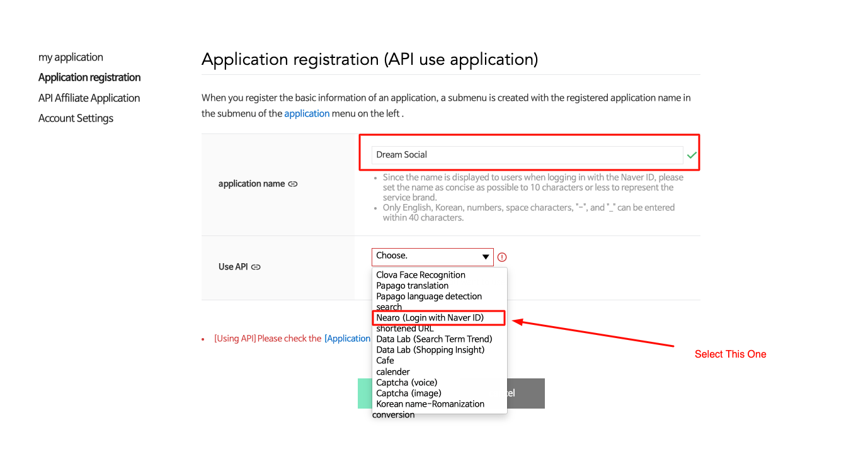Click the Application registration page heading
This screenshot has height=464, width=868.
[370, 59]
